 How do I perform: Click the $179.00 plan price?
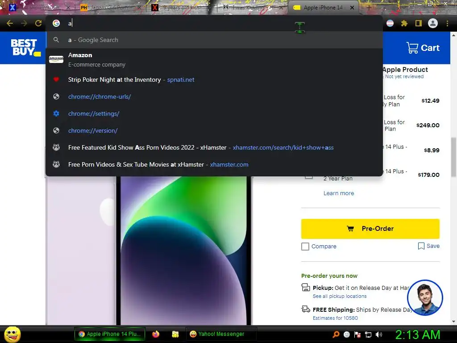[x=428, y=175]
